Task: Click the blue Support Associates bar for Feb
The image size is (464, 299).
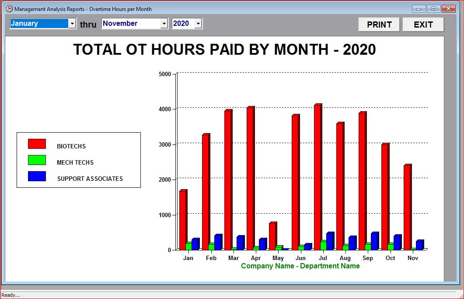Action: 217,243
